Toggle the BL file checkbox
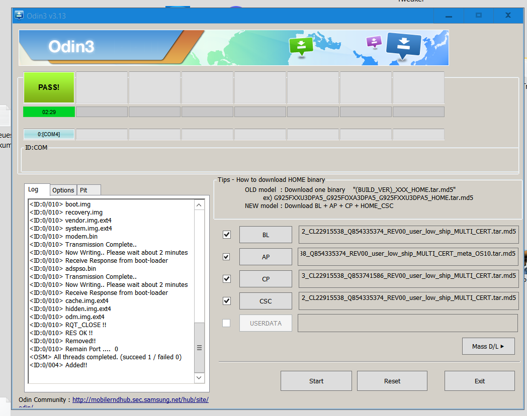The height and width of the screenshot is (416, 527). 227,235
